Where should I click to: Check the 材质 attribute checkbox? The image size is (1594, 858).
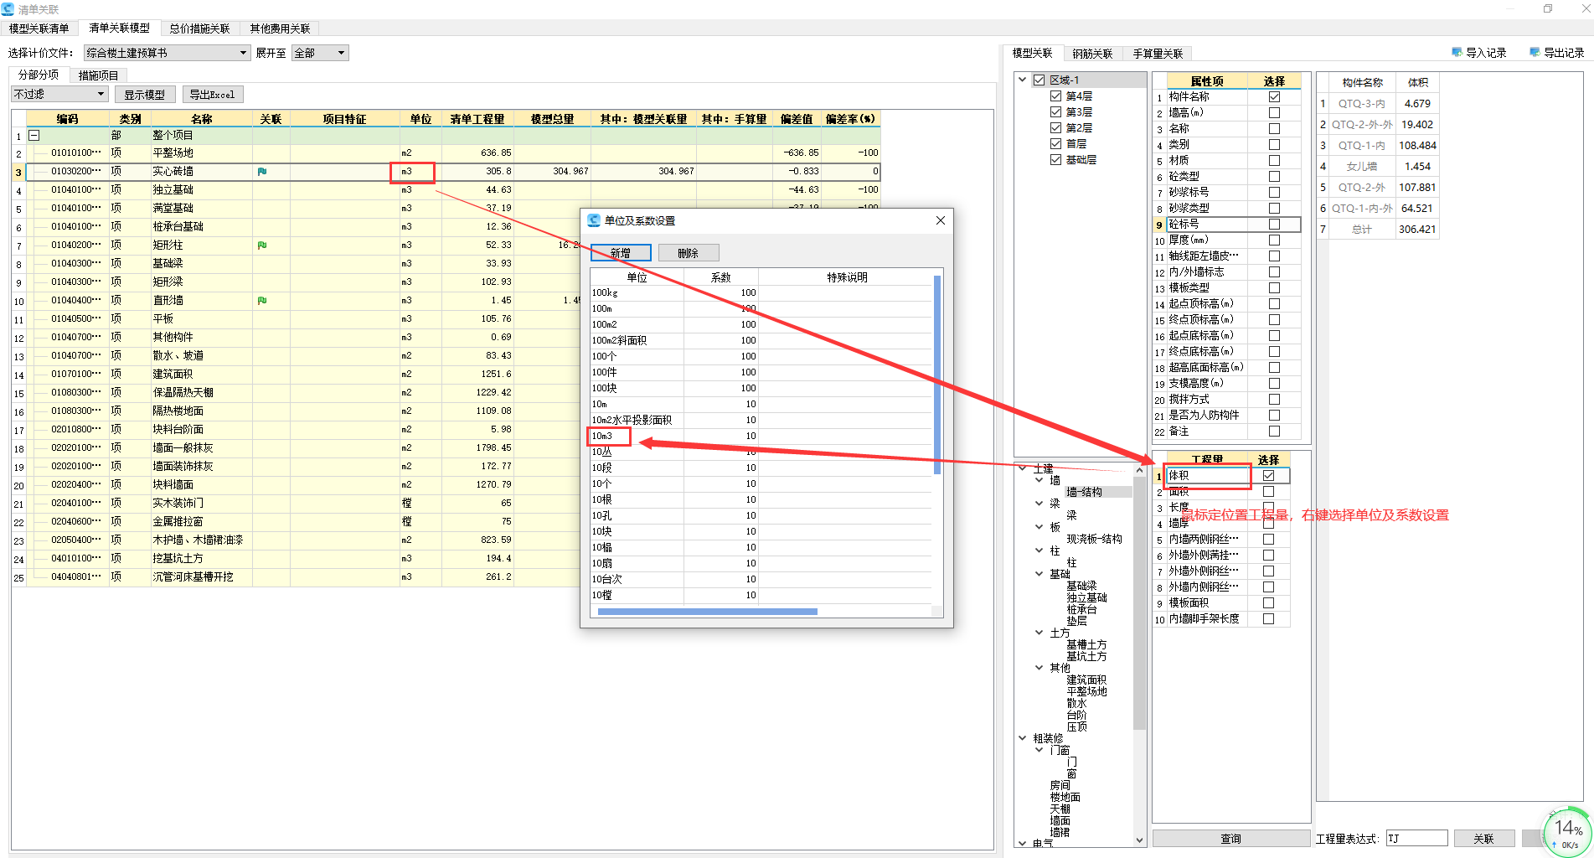point(1274,161)
